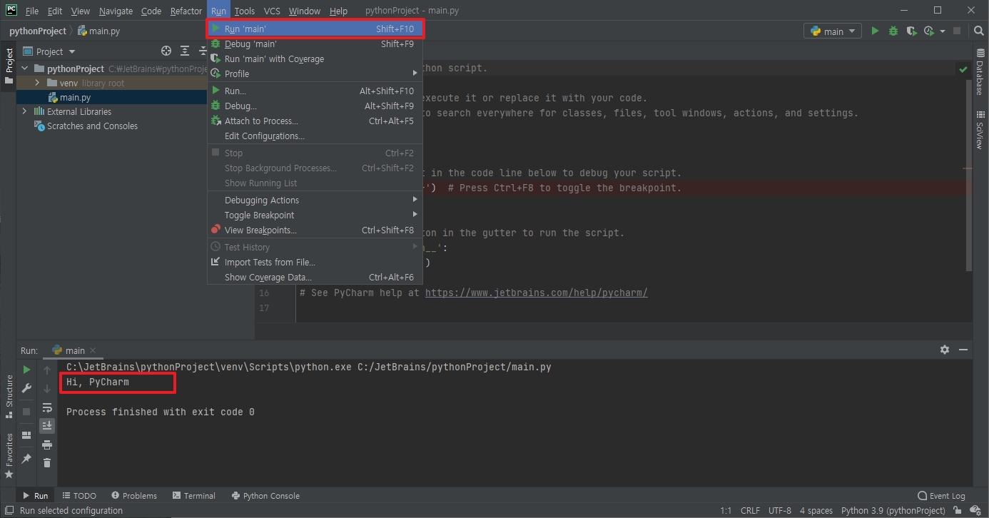
Task: Click Python 3.9 interpreter in the status bar
Action: click(893, 510)
